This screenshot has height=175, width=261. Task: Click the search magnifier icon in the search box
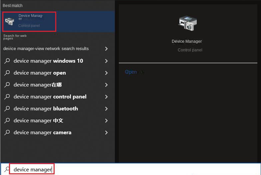pyautogui.click(x=5, y=169)
